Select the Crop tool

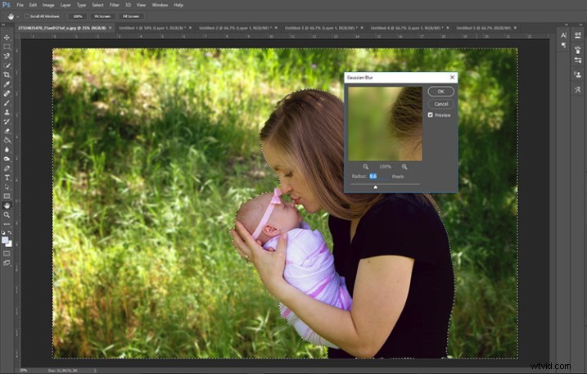7,74
